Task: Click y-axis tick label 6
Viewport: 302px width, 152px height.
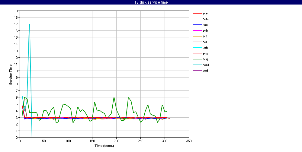Action: [x=17, y=97]
